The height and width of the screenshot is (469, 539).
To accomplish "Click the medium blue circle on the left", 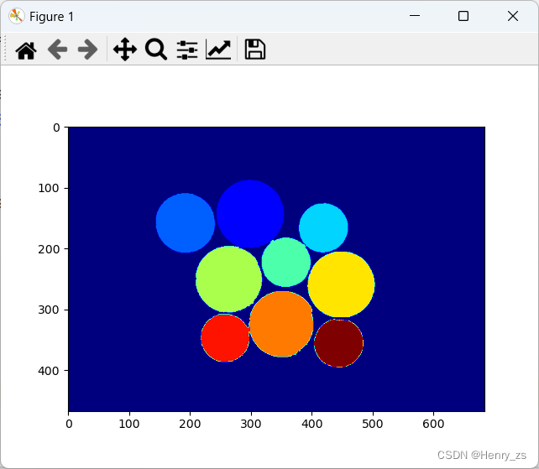I will 186,223.
